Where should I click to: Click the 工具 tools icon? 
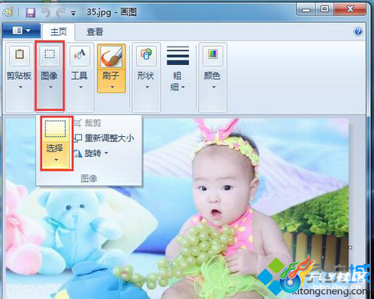80,55
